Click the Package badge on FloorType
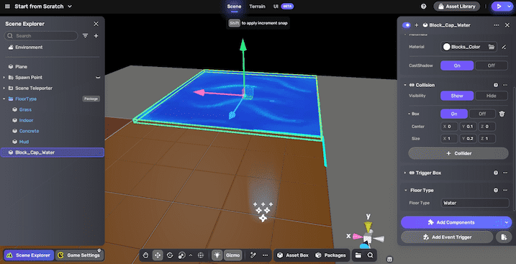This screenshot has width=516, height=264. pos(91,99)
